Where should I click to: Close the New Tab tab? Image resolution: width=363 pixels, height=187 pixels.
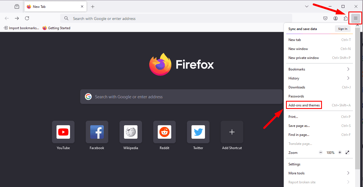(x=82, y=6)
